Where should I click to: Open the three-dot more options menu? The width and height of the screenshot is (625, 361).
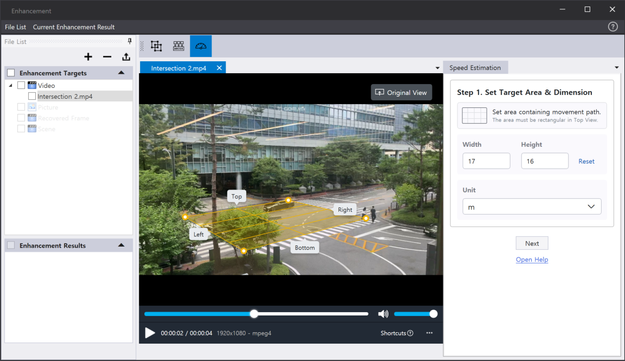[x=429, y=333]
